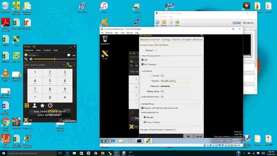Open the Devices menu in VirtualBox VM window
This screenshot has width=277, height=156.
[x=130, y=33]
